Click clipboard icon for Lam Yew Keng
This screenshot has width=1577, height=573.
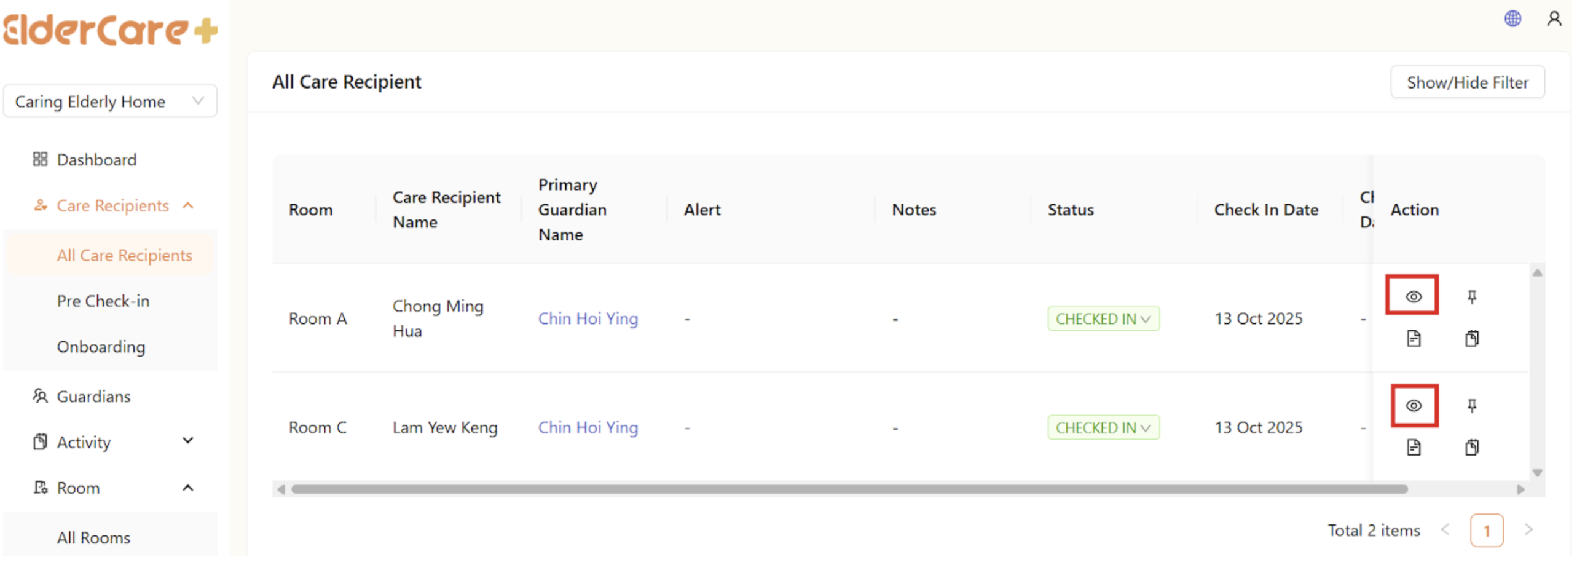click(1471, 447)
